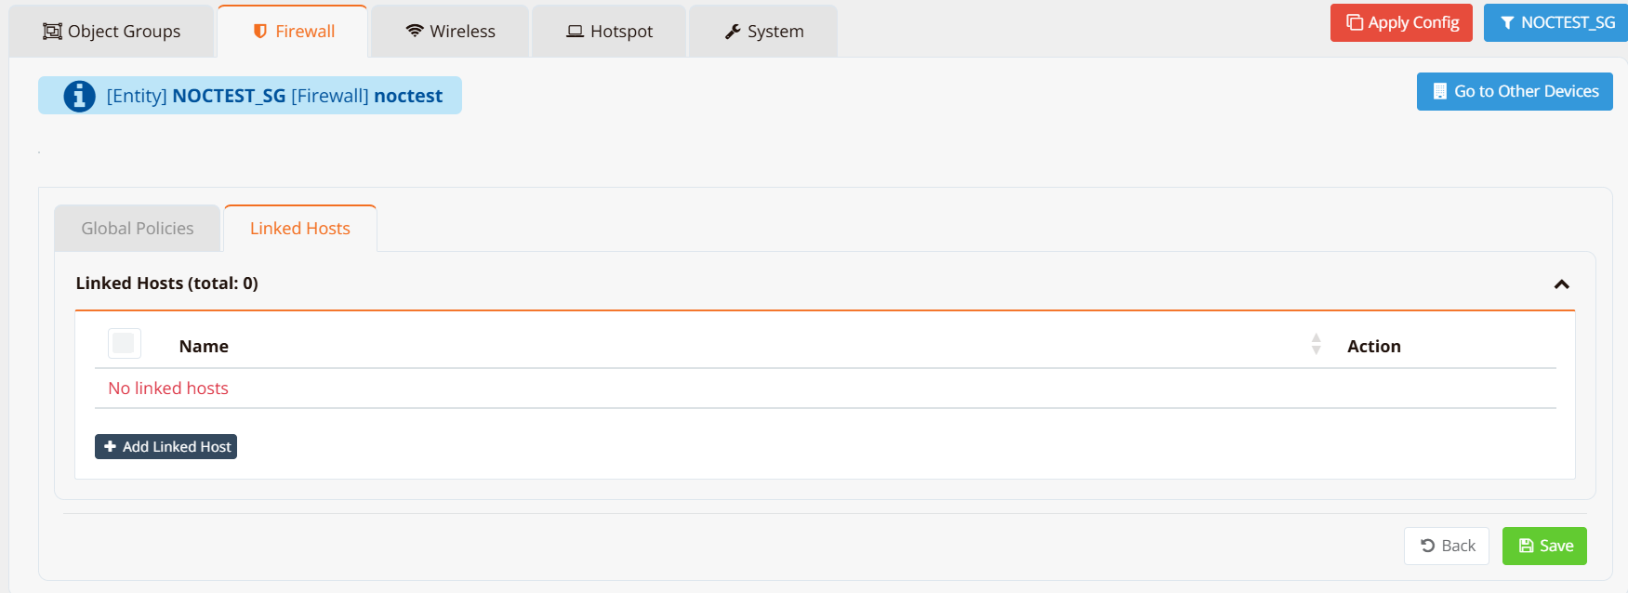
Task: Click the green Save button
Action: pos(1544,546)
